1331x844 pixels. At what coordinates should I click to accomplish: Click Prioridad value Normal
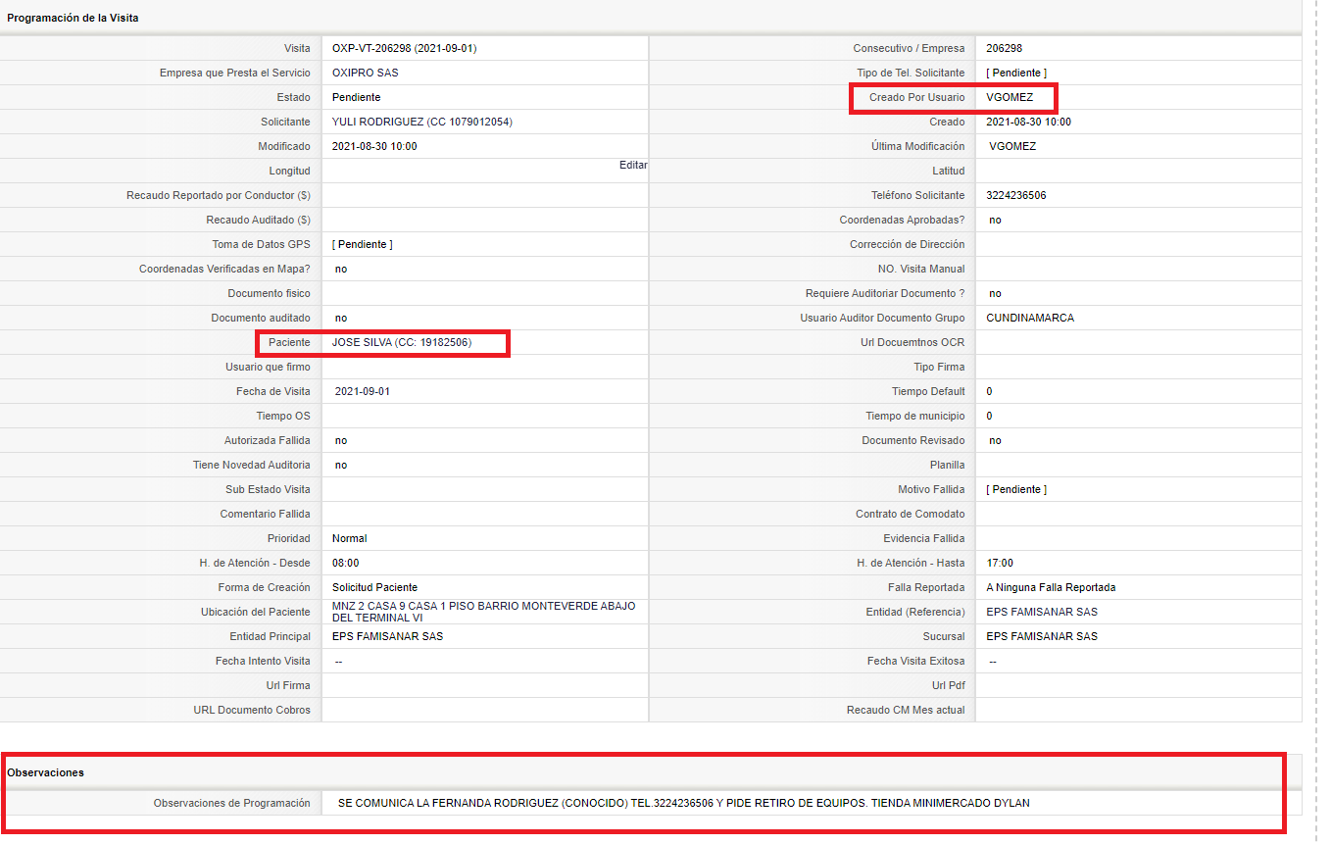coord(350,538)
